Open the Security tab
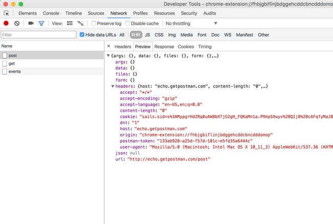 coord(189,13)
